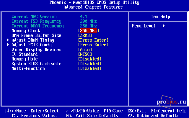Toggle the Memory Hole Disabled value
Viewport: 189px width, 118px height.
pos(90,59)
